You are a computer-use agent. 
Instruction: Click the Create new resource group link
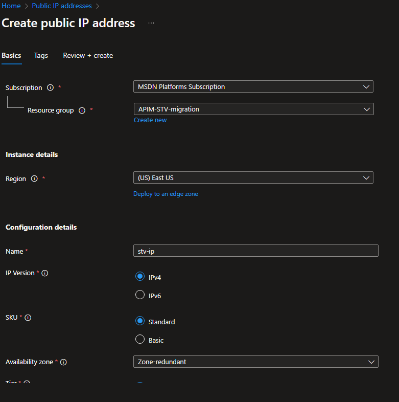click(150, 120)
